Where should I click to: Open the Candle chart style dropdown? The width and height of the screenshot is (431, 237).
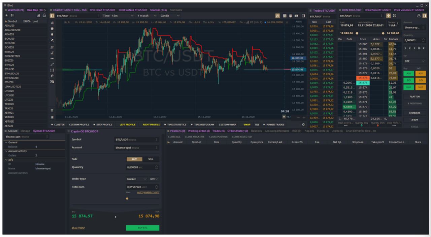[170, 16]
